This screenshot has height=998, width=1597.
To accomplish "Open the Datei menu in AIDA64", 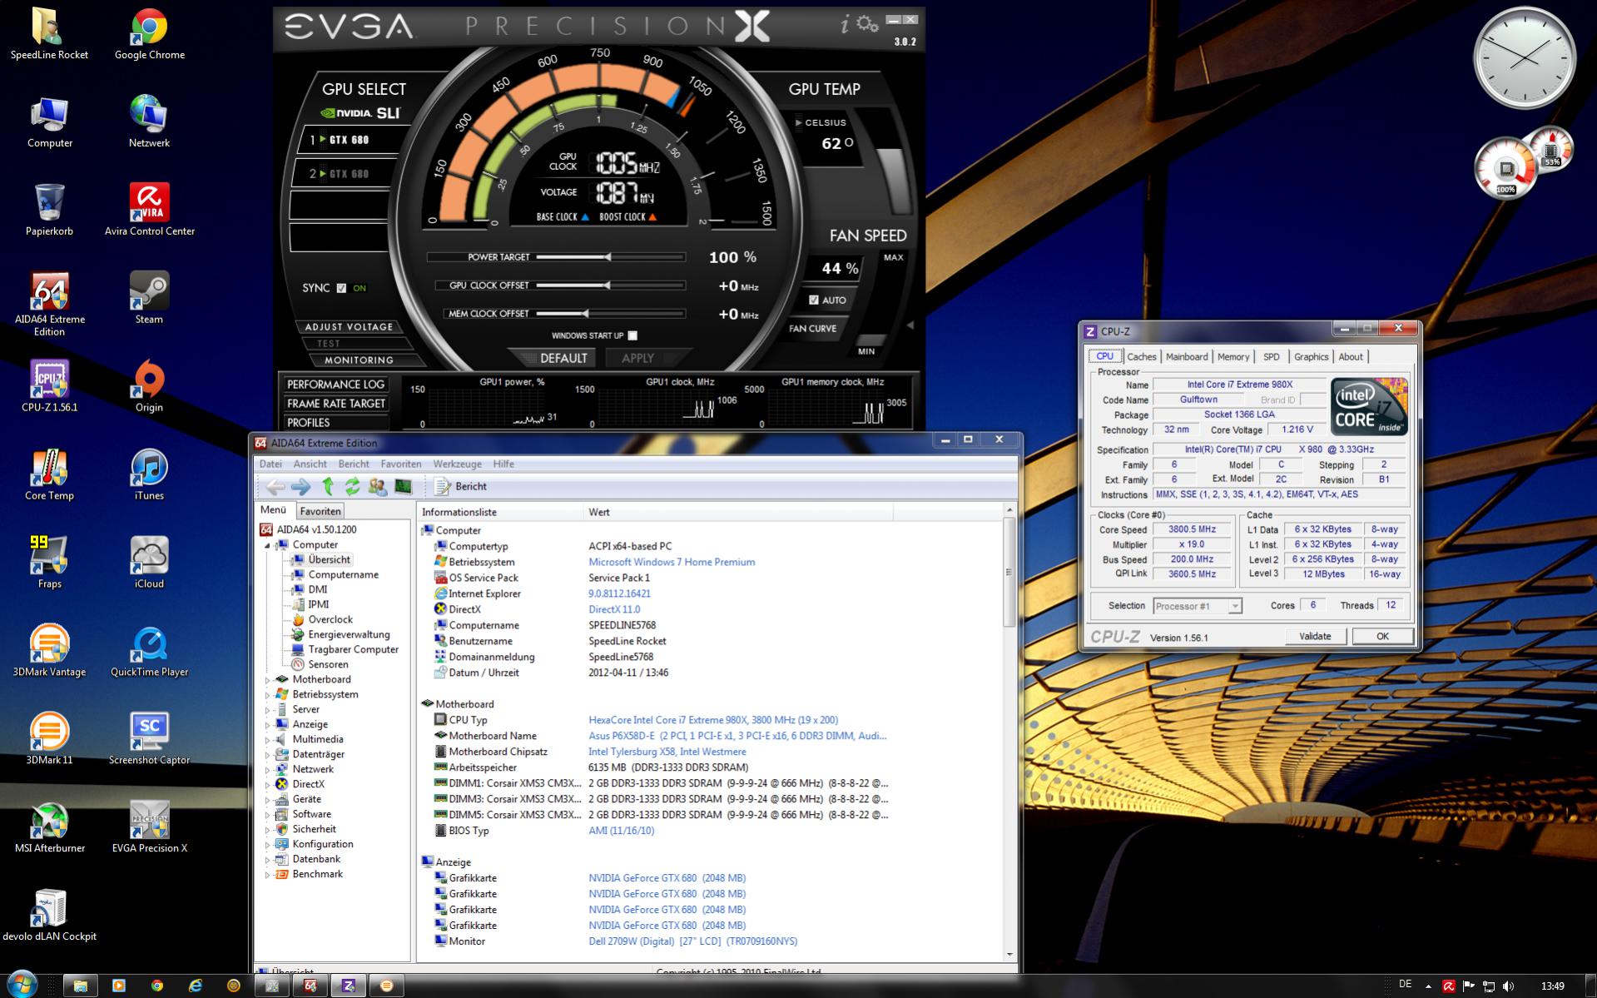I will tap(270, 464).
